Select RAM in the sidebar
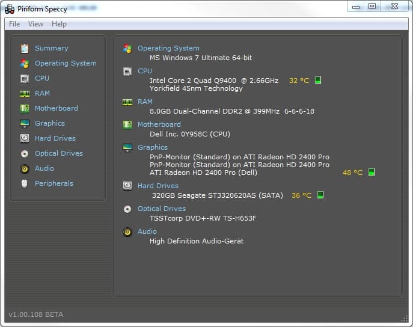This screenshot has width=413, height=327. click(x=43, y=93)
